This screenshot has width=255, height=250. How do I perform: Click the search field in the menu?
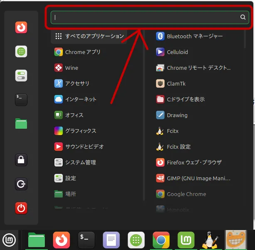tap(145, 17)
